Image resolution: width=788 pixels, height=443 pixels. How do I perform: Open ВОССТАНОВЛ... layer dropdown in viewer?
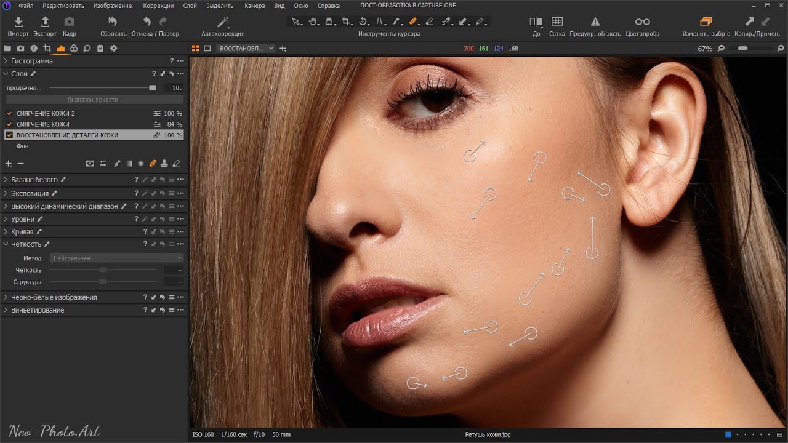click(246, 48)
